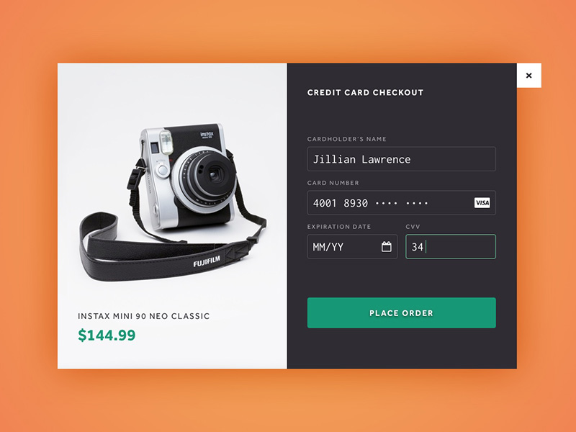Click the Credit Card Checkout heading
576x432 pixels.
[x=366, y=93]
